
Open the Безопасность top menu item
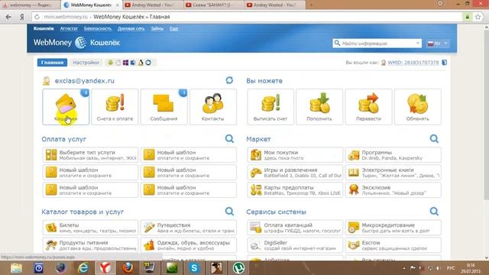(x=98, y=29)
